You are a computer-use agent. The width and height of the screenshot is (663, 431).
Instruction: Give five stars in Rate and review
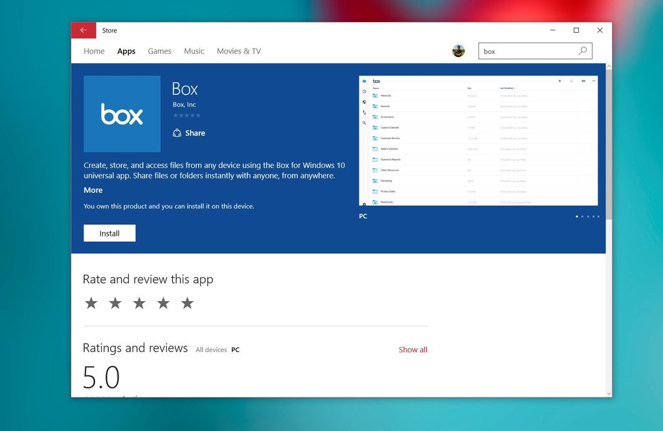pos(187,302)
